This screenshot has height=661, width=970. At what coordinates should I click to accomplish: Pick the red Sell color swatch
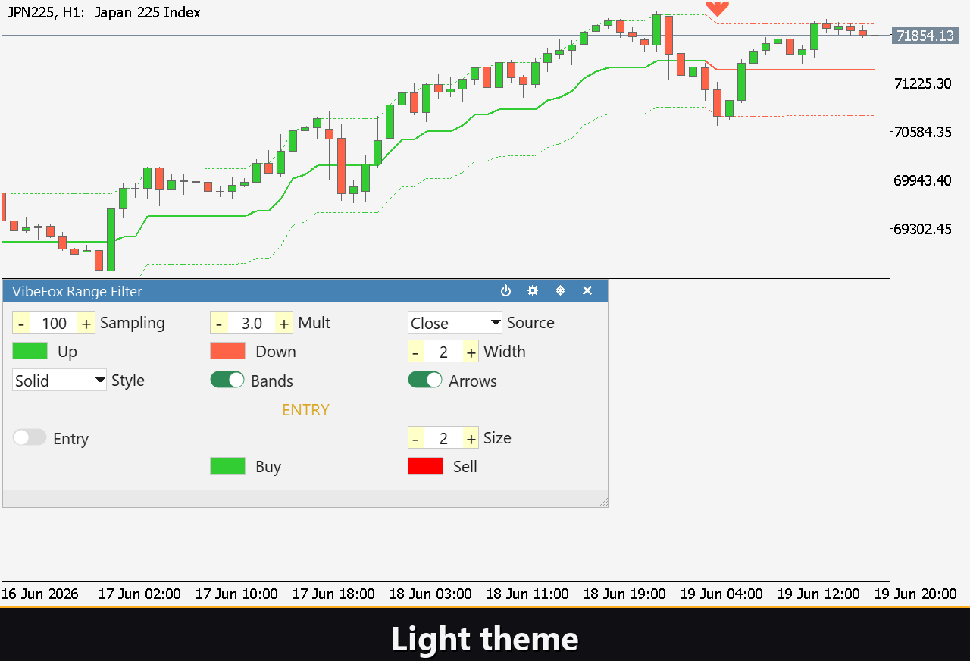[426, 466]
